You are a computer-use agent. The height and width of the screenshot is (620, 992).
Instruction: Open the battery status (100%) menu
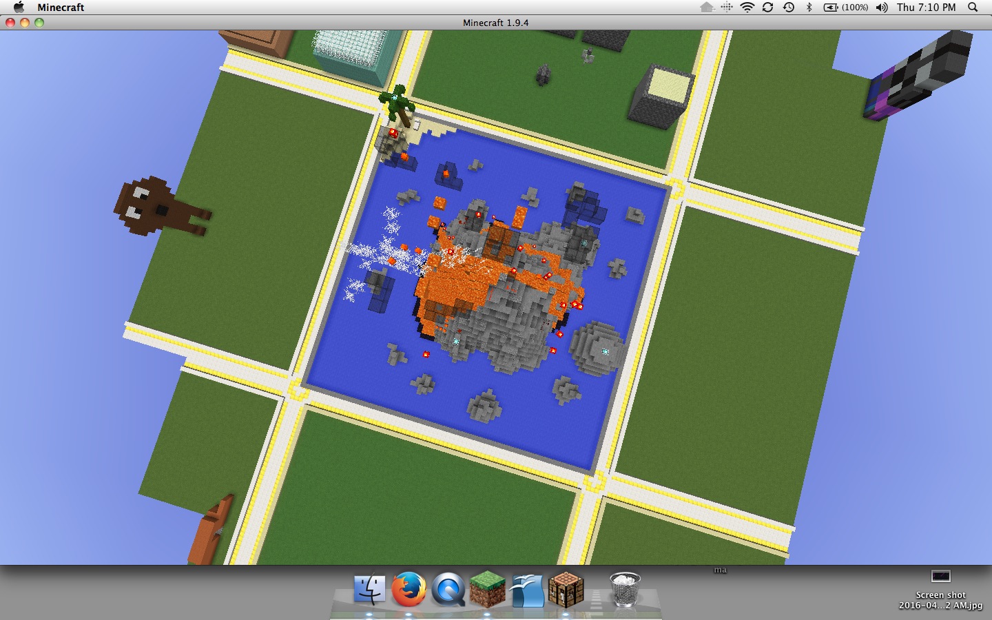point(846,7)
